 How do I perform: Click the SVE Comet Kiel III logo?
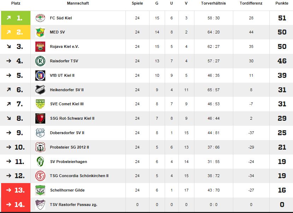pos(40,104)
